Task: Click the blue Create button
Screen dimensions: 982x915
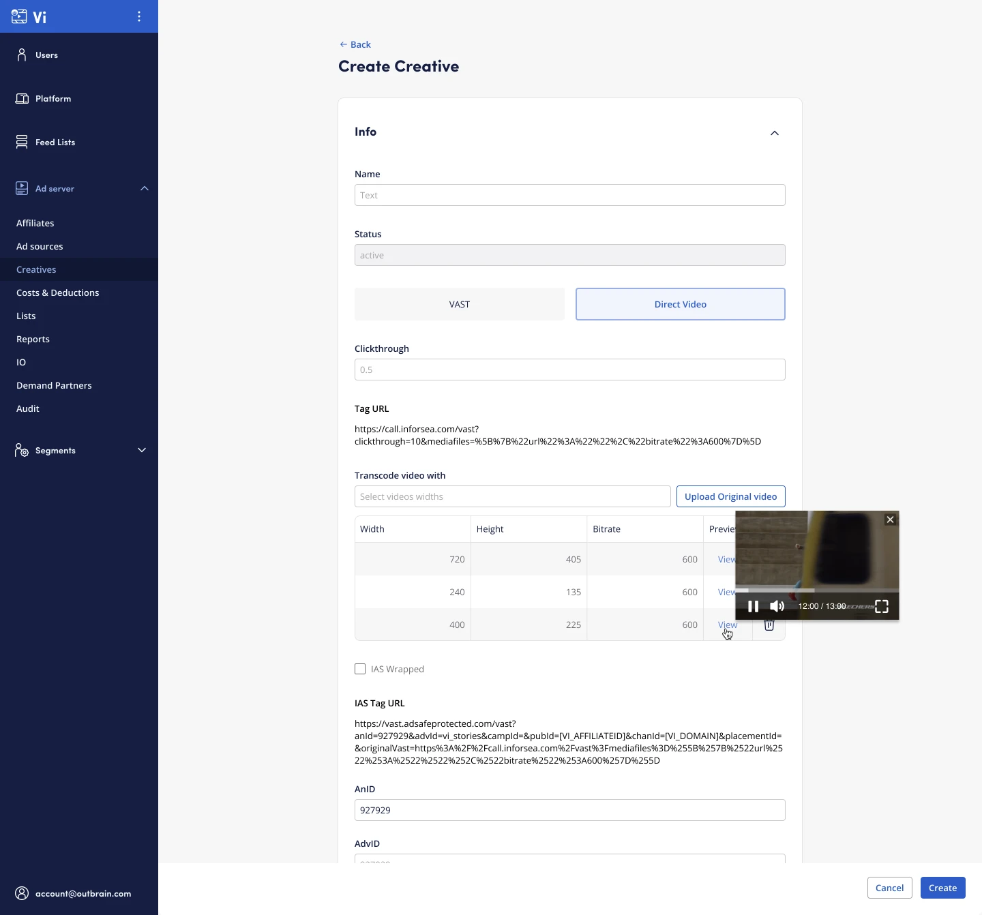Action: pos(942,888)
